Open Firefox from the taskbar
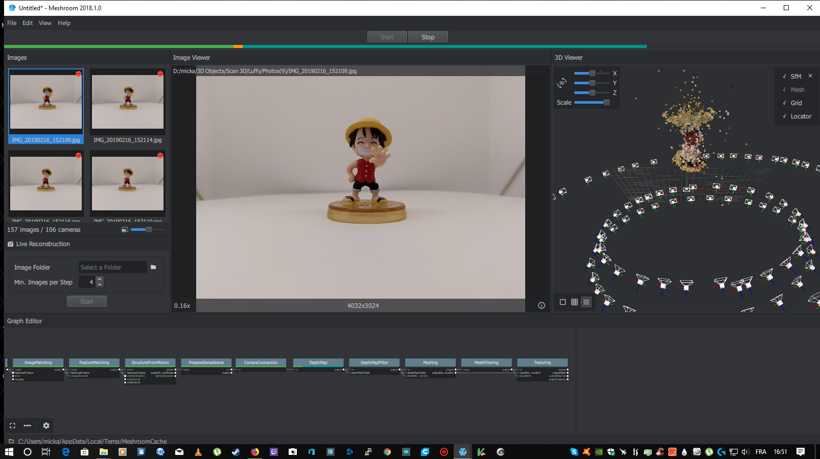820x459 pixels. tap(255, 452)
